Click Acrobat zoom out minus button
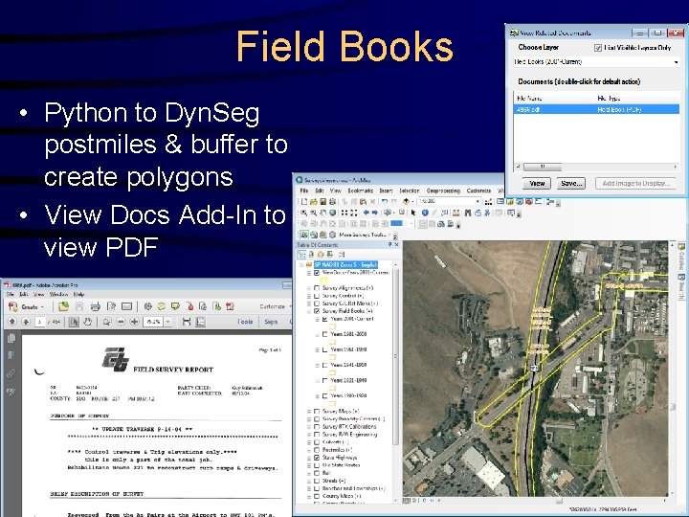Viewport: 689px width, 517px height. click(121, 322)
